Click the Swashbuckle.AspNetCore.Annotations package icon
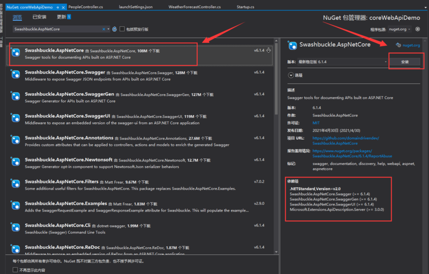429x274 pixels. point(16,140)
